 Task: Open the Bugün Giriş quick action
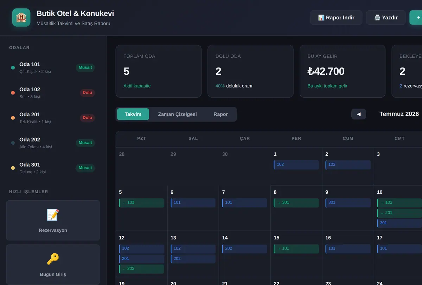pyautogui.click(x=53, y=265)
